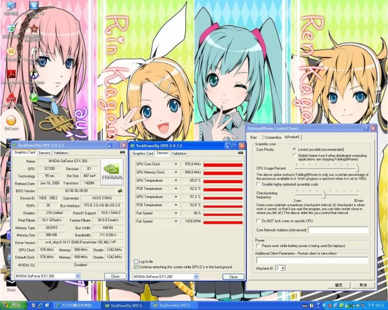Image resolution: width=388 pixels, height=310 pixels.
Task: Click the 確定 (OK) button in Folding@Home
Action: [x=339, y=285]
